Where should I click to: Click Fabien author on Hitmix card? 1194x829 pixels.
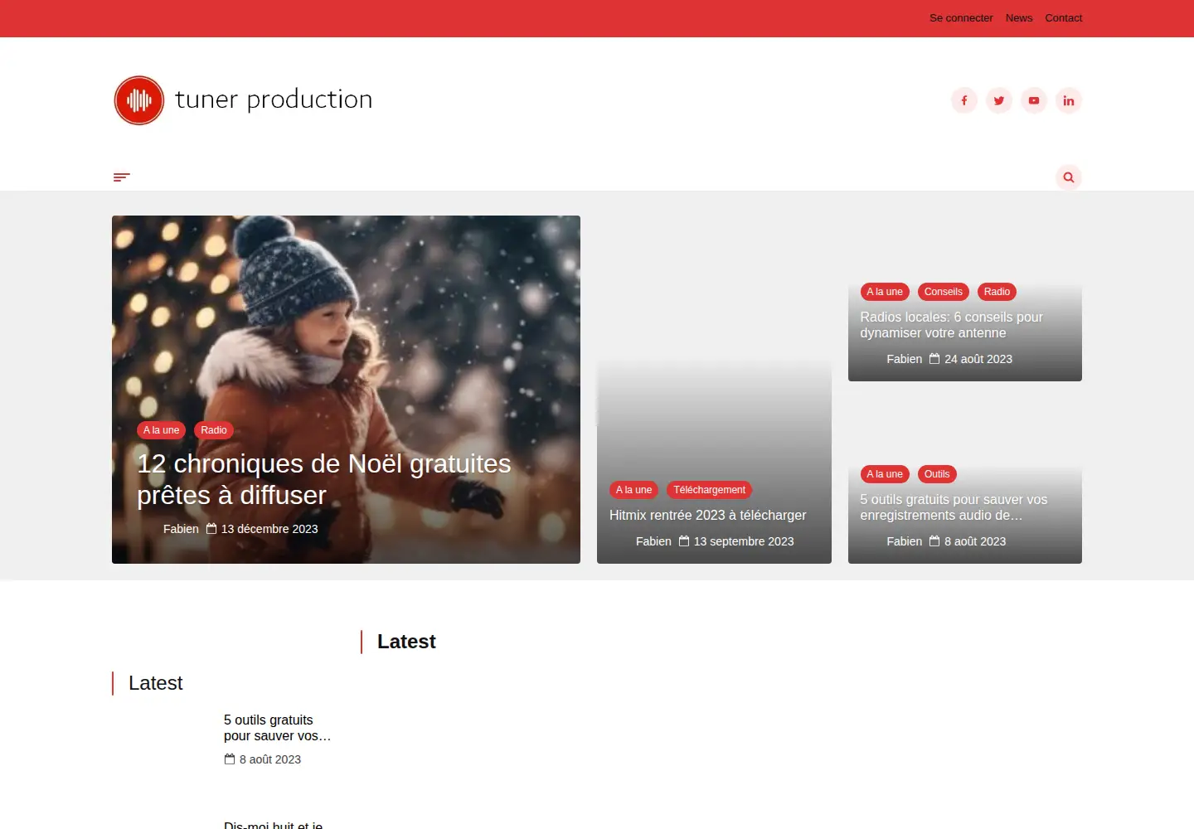653,541
